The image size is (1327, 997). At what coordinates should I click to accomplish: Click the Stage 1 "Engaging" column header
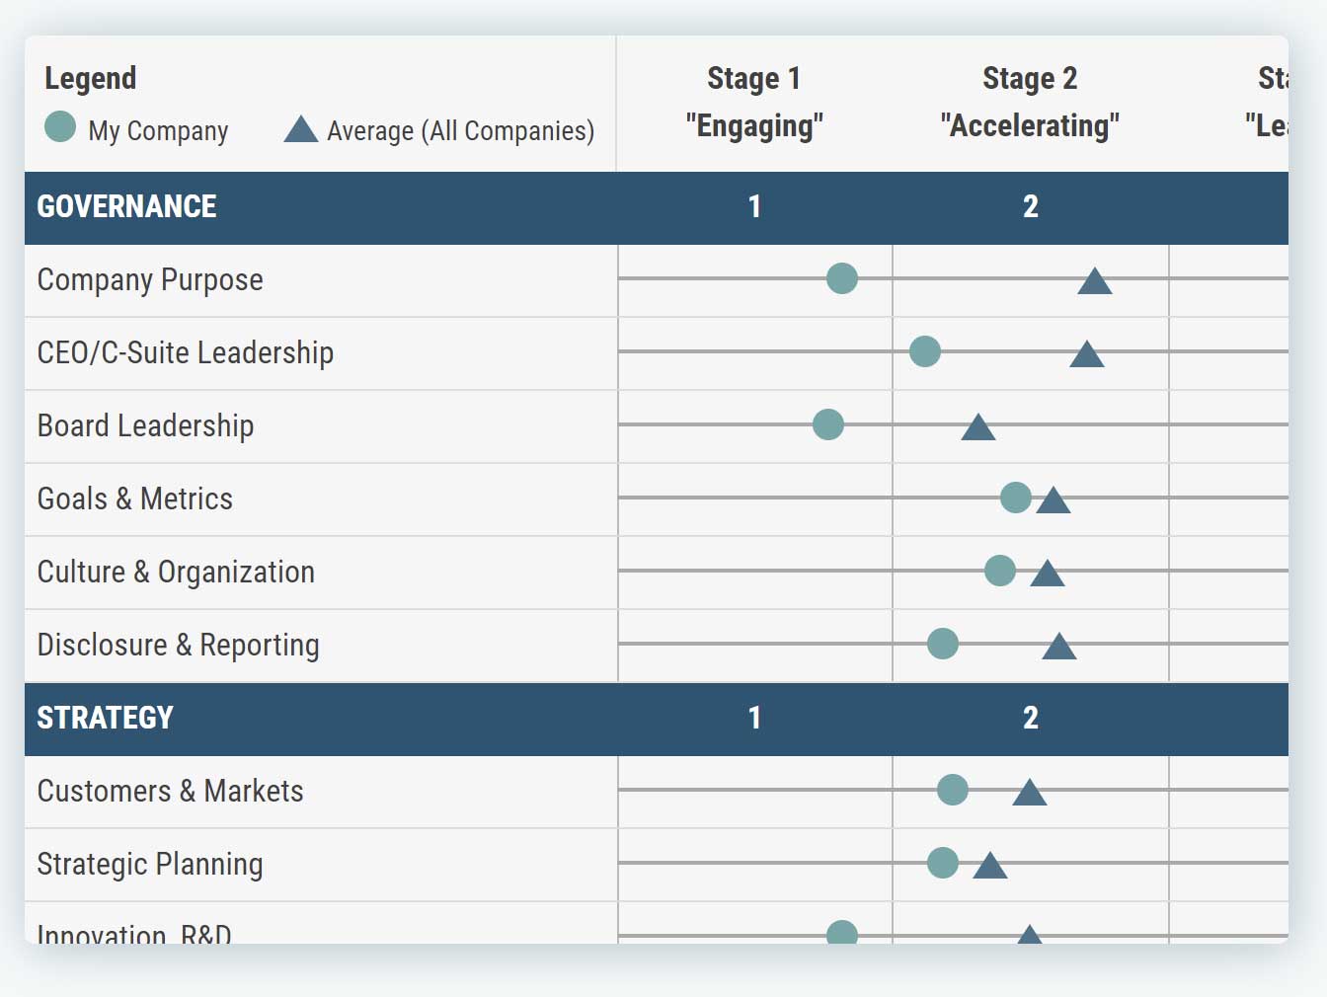754,103
